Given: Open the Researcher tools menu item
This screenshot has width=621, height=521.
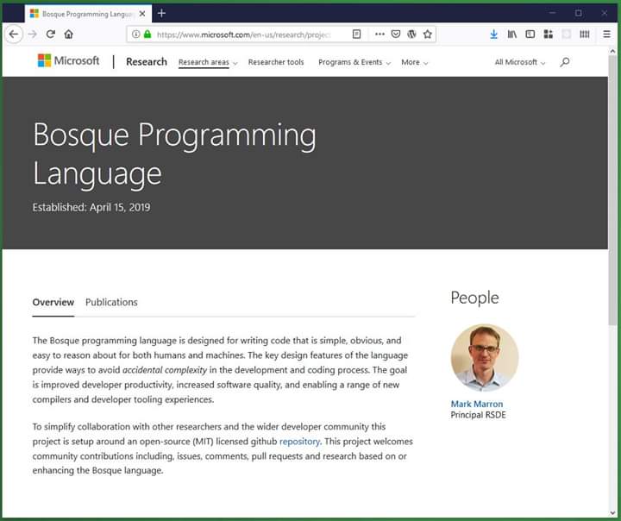Looking at the screenshot, I should tap(276, 62).
